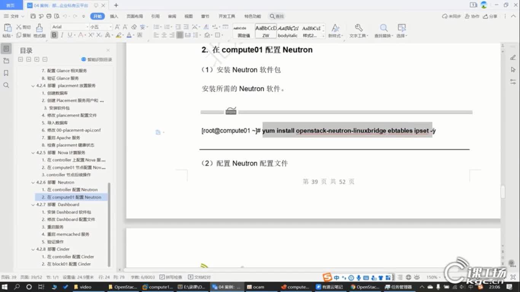This screenshot has height=292, width=520.
Task: Click the Save icon in quick access toolbar
Action: click(34, 16)
